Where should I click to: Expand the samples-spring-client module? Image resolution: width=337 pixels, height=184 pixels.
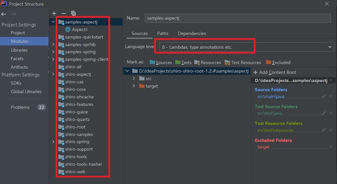[53, 59]
